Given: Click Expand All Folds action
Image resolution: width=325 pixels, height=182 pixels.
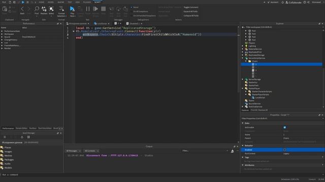Looking at the screenshot, I should (x=190, y=11).
